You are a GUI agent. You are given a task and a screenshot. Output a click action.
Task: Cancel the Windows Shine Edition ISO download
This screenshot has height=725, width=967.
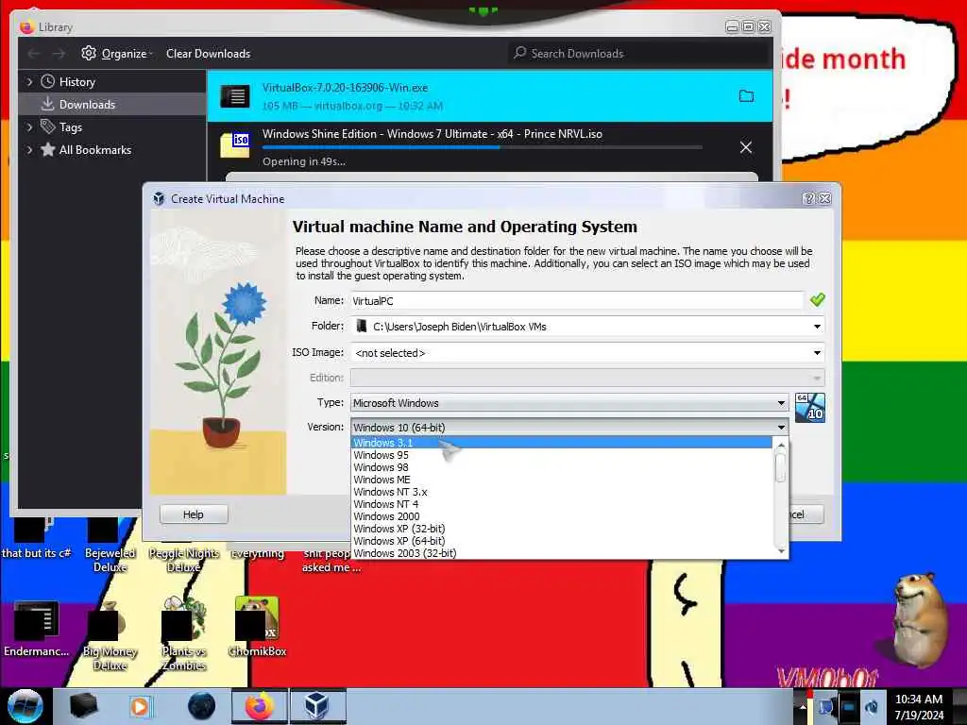point(746,147)
